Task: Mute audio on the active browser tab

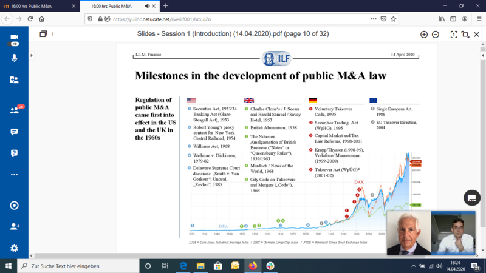Action: 147,6
